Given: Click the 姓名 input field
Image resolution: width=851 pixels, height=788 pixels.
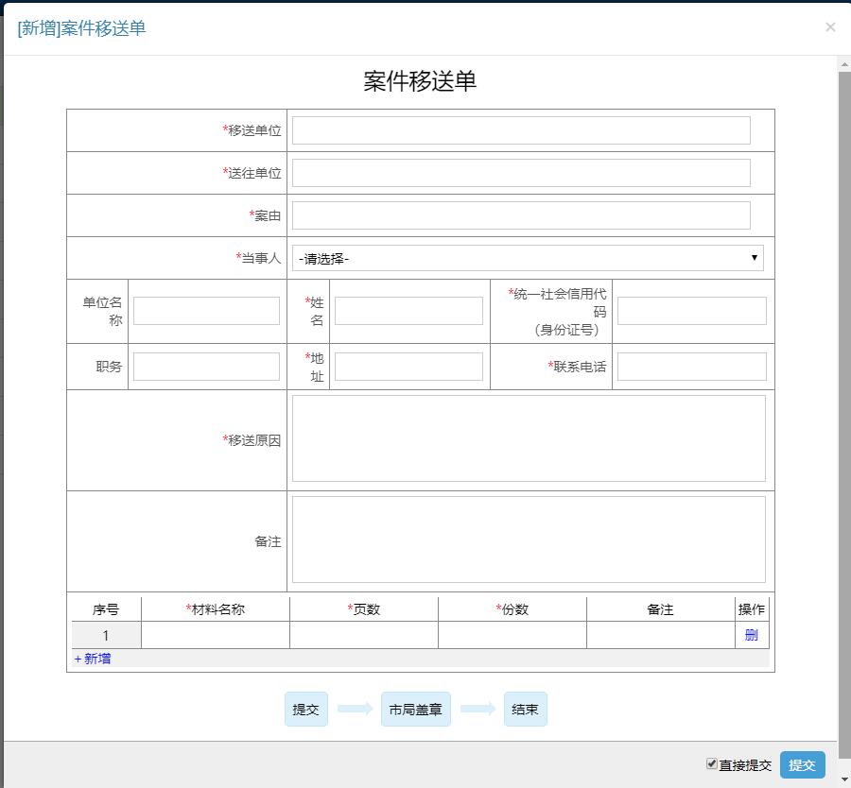Looking at the screenshot, I should tap(408, 311).
